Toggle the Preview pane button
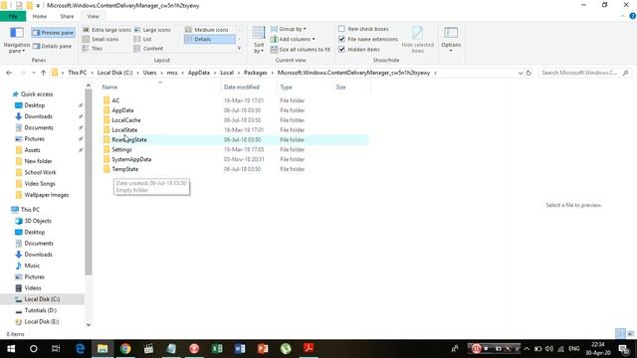This screenshot has width=637, height=358. 53,33
